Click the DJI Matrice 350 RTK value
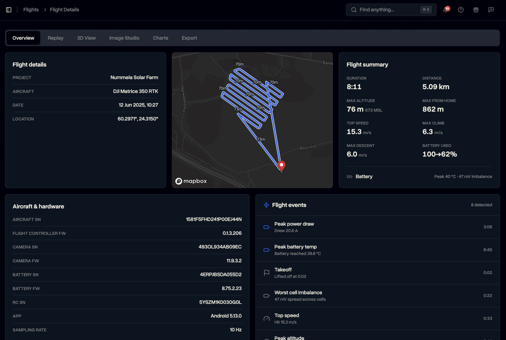The height and width of the screenshot is (340, 506). pos(135,91)
